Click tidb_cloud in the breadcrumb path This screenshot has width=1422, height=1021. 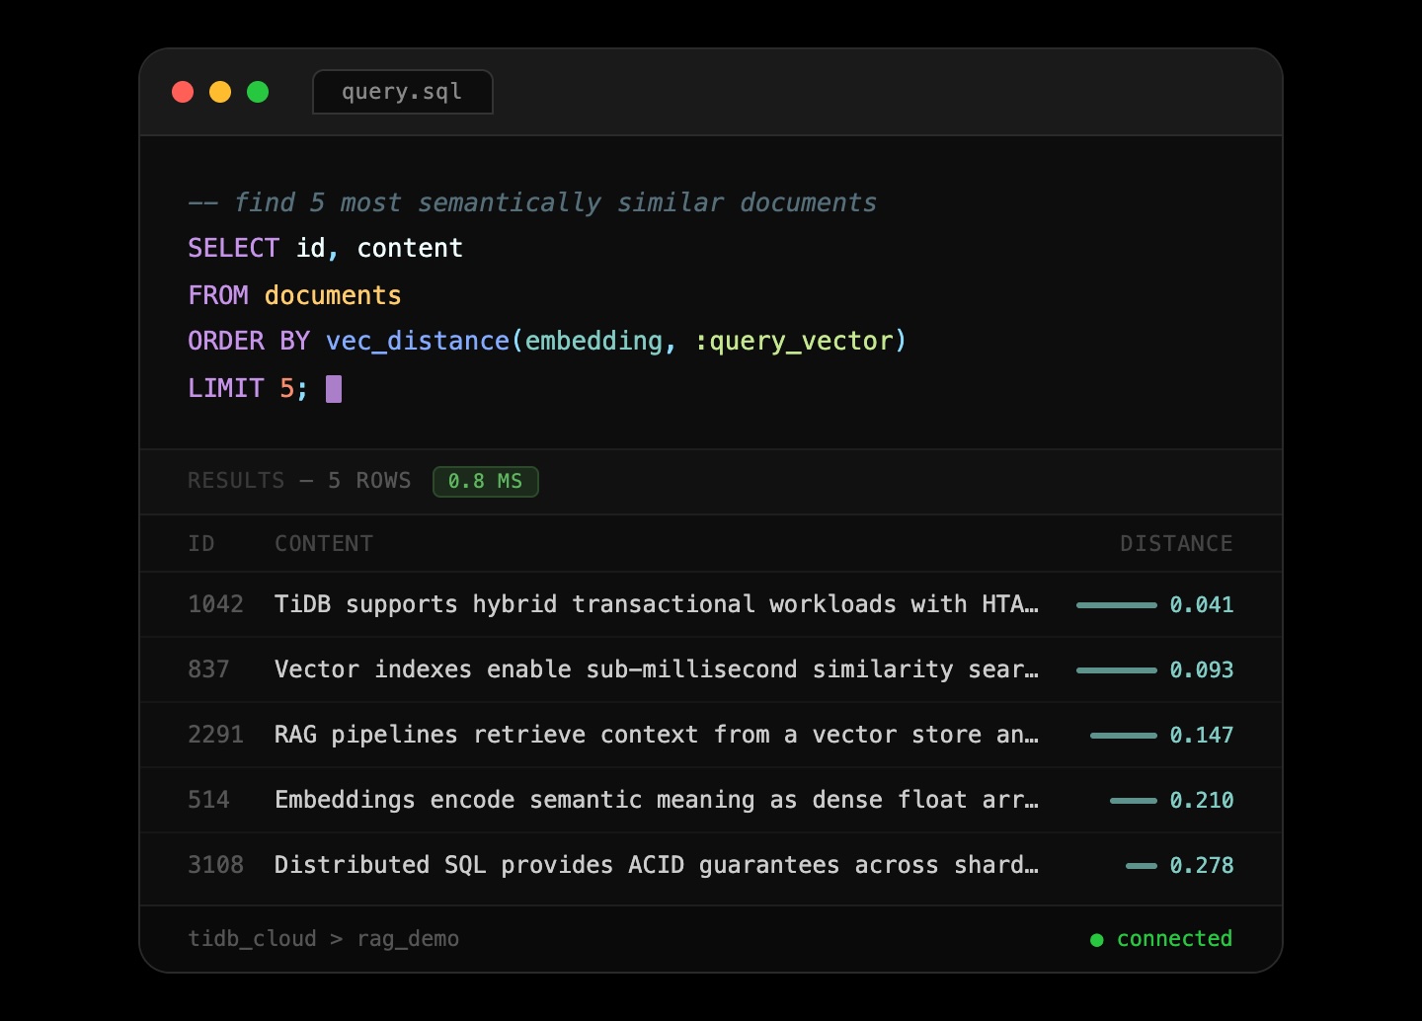click(x=252, y=939)
